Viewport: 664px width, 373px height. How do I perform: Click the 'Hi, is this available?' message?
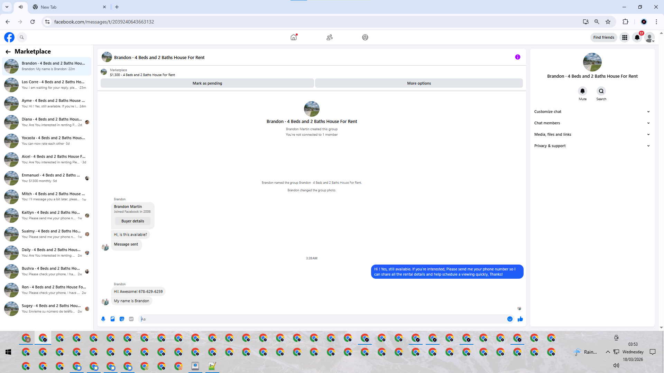(x=130, y=235)
